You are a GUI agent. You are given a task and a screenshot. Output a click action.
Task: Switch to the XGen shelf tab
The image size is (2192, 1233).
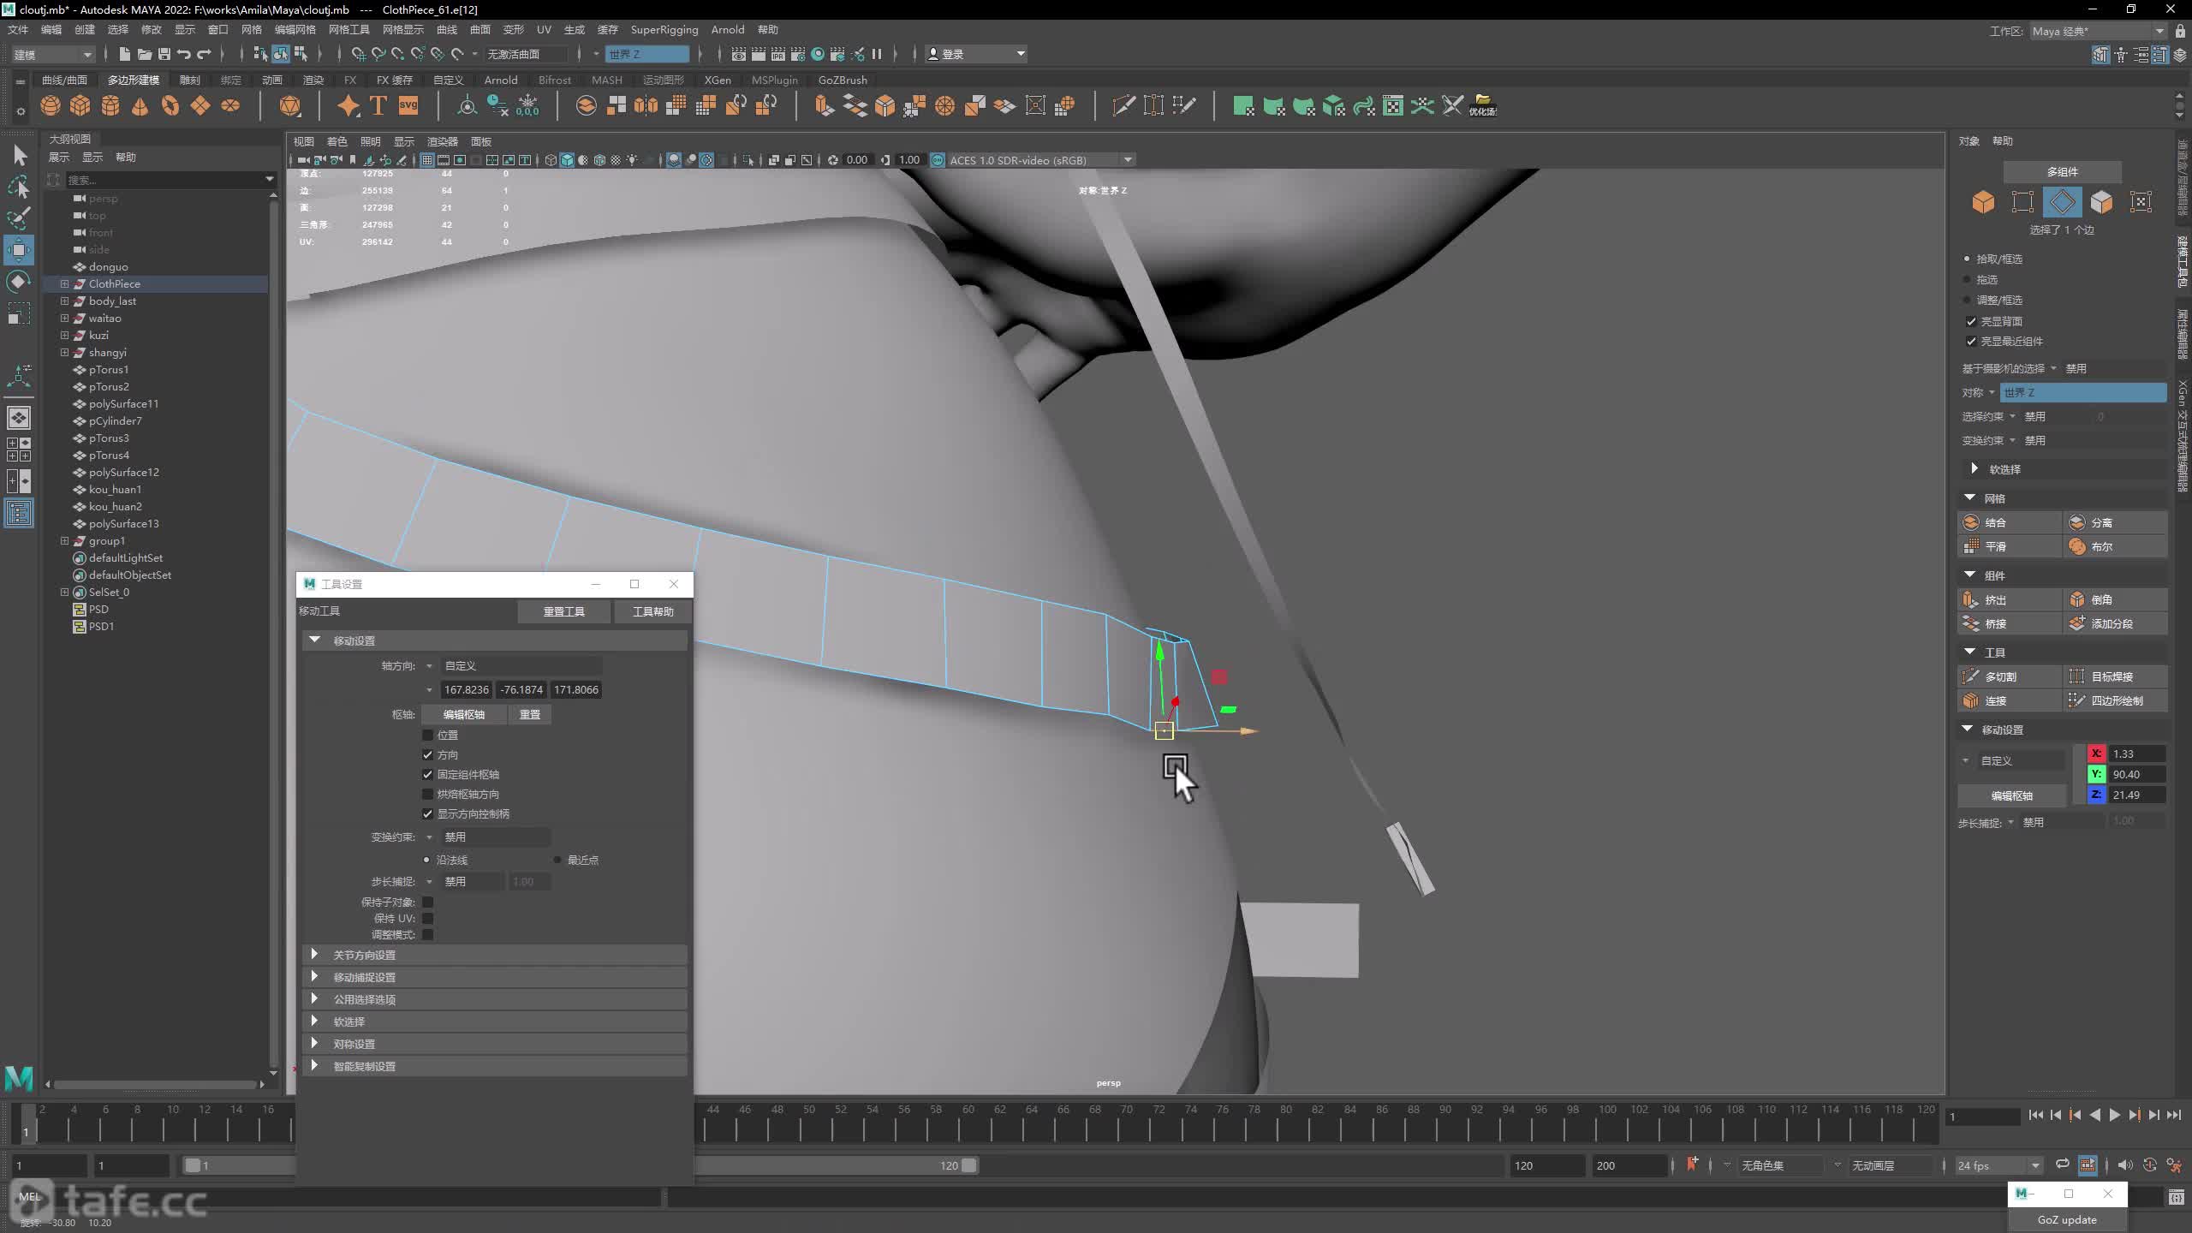click(x=718, y=80)
